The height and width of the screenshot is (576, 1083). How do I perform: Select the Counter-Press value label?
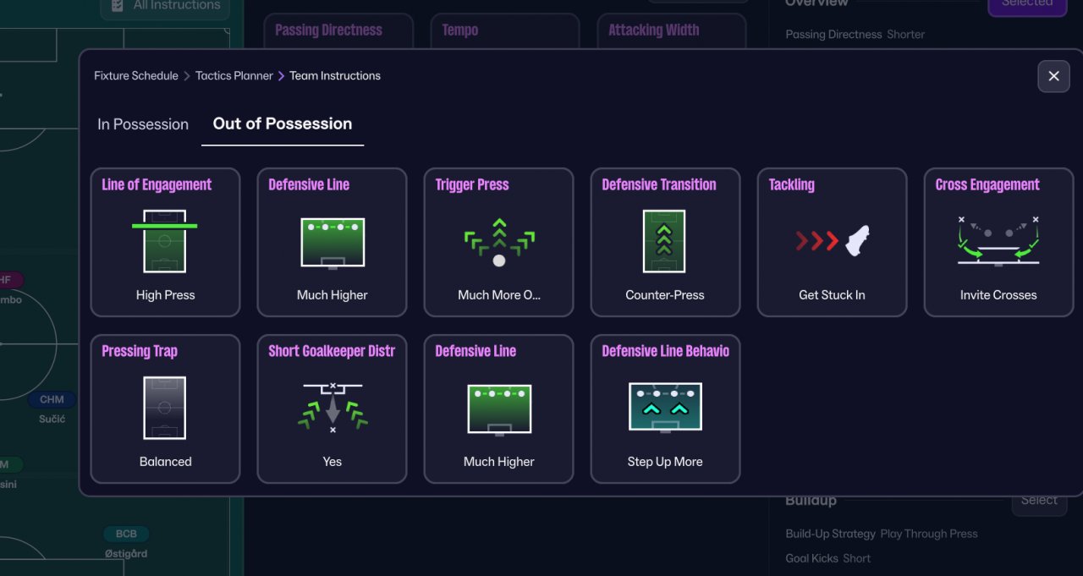pyautogui.click(x=665, y=295)
